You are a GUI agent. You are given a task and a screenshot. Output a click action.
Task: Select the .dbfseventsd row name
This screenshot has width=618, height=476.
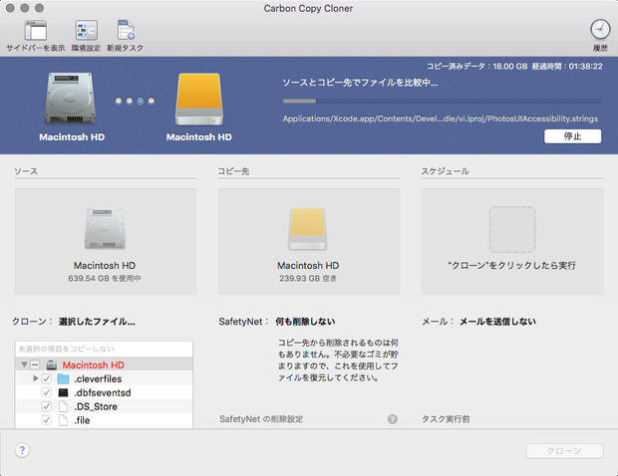(103, 392)
